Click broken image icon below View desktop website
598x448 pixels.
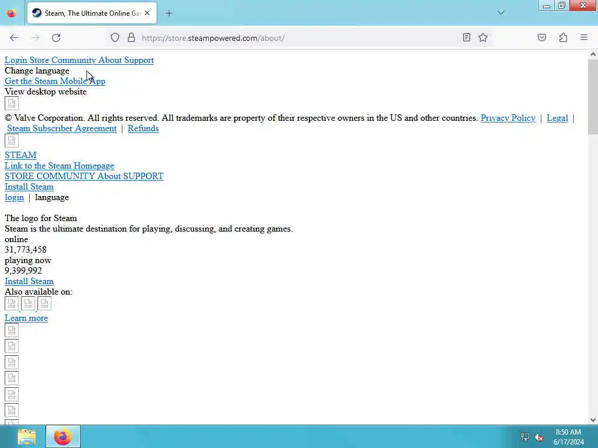pos(12,103)
